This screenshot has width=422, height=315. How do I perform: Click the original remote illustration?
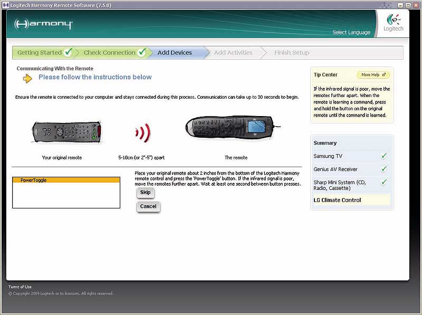(x=67, y=132)
